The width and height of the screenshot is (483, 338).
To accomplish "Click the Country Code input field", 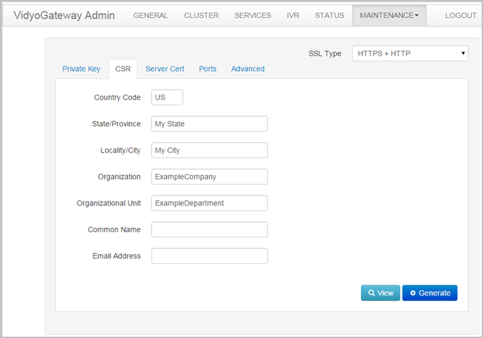I will click(x=167, y=97).
